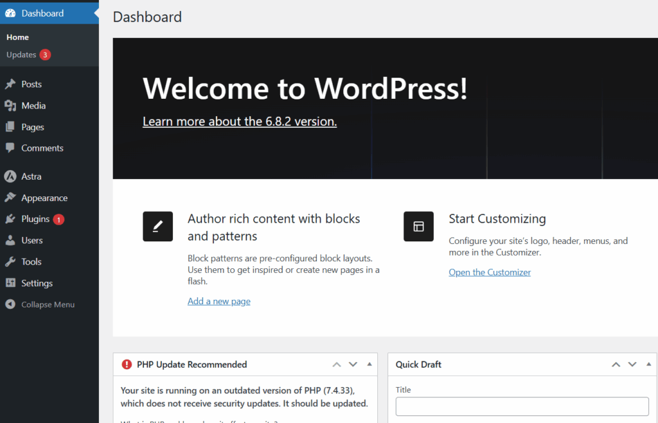Image resolution: width=658 pixels, height=423 pixels.
Task: Move Quick Draft panel up
Action: point(616,365)
